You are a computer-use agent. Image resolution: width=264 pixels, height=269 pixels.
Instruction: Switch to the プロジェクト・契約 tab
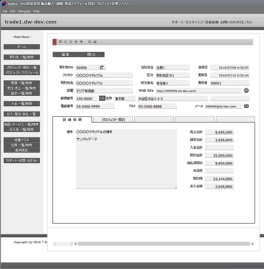pos(113,120)
